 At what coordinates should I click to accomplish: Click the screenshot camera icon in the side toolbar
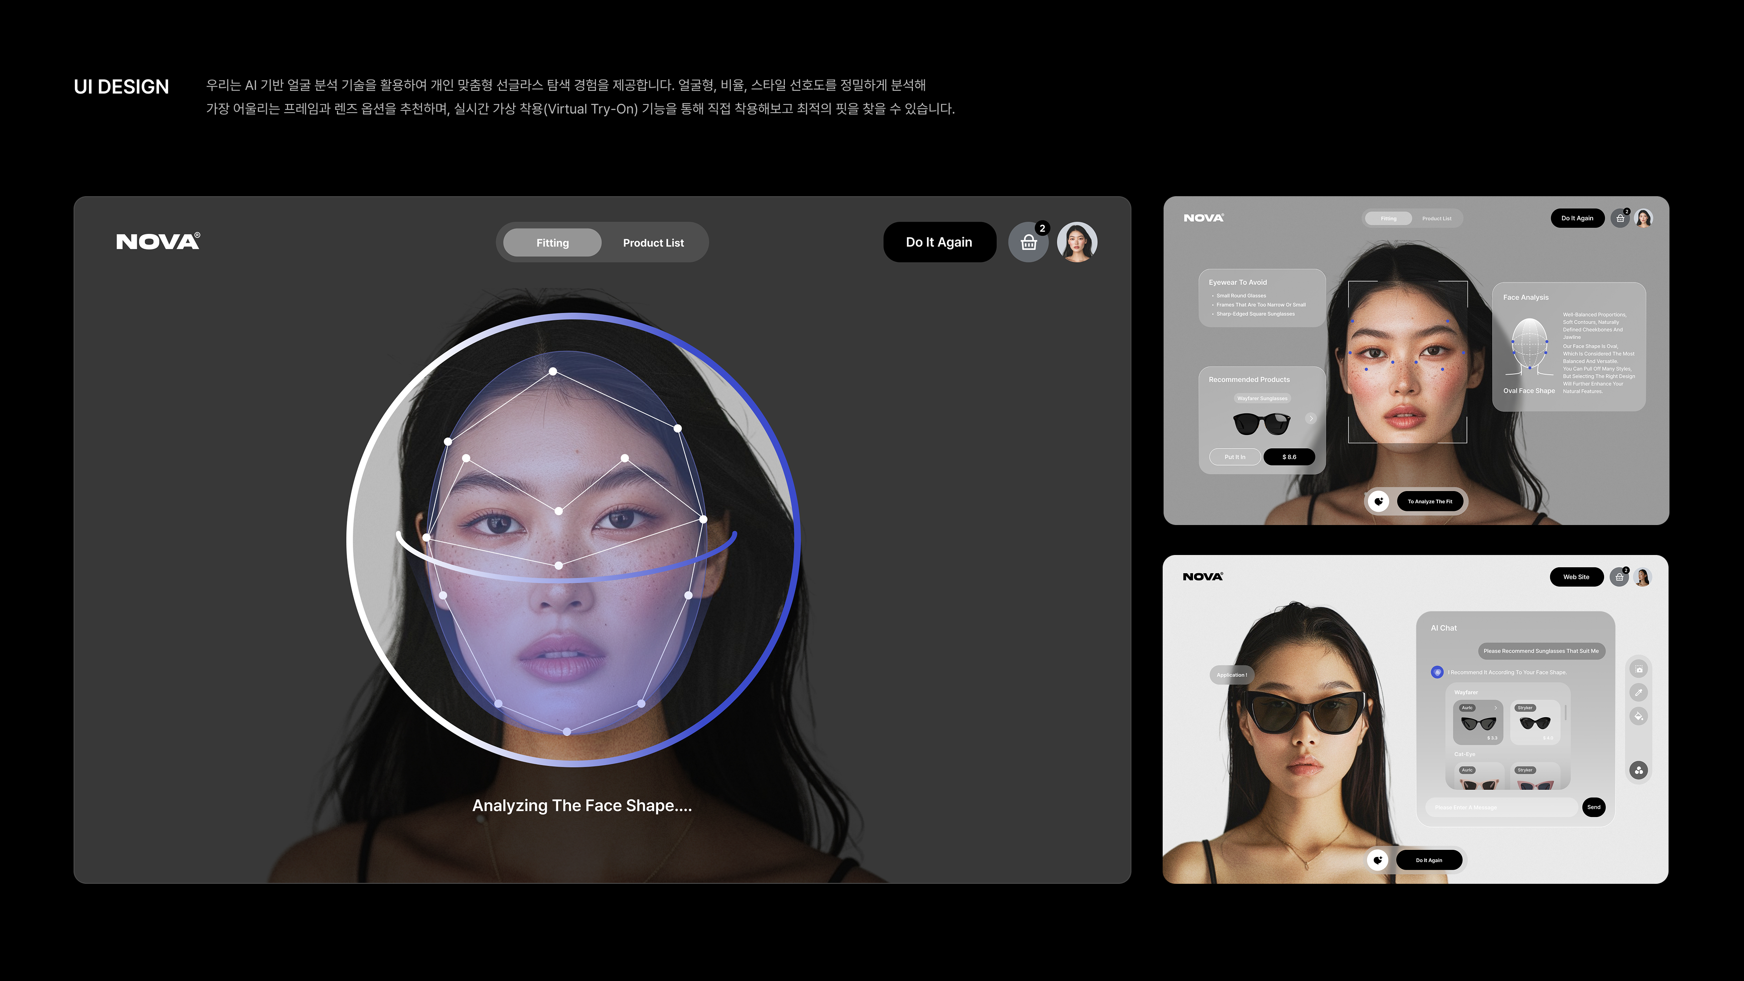coord(1638,669)
